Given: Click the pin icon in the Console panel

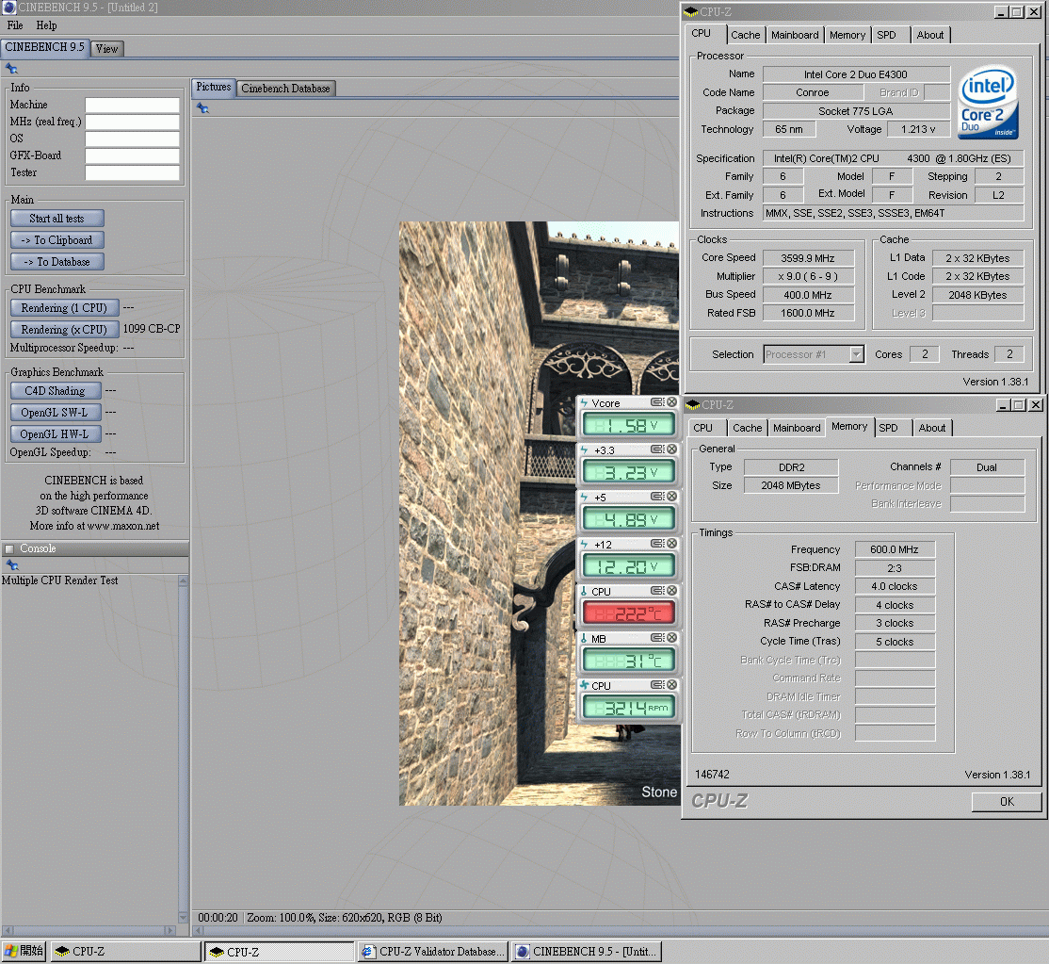Looking at the screenshot, I should pos(11,565).
